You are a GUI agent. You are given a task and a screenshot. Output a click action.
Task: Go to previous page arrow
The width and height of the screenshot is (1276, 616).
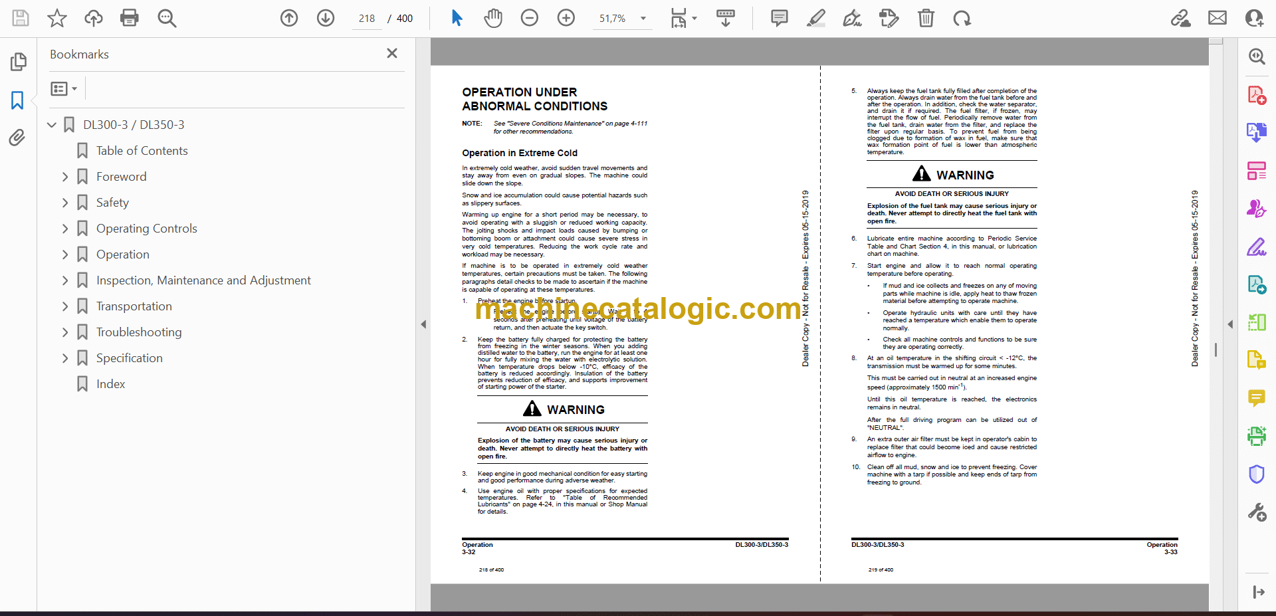coord(289,18)
